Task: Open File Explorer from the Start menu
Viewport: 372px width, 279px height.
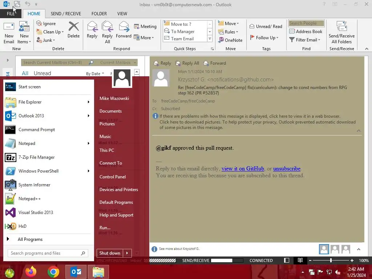Action: click(x=48, y=102)
